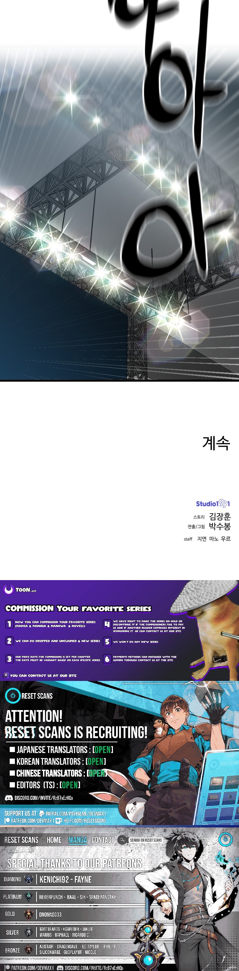Click the Toon.net crescent logo
The height and width of the screenshot is (971, 239).
[x=8, y=589]
